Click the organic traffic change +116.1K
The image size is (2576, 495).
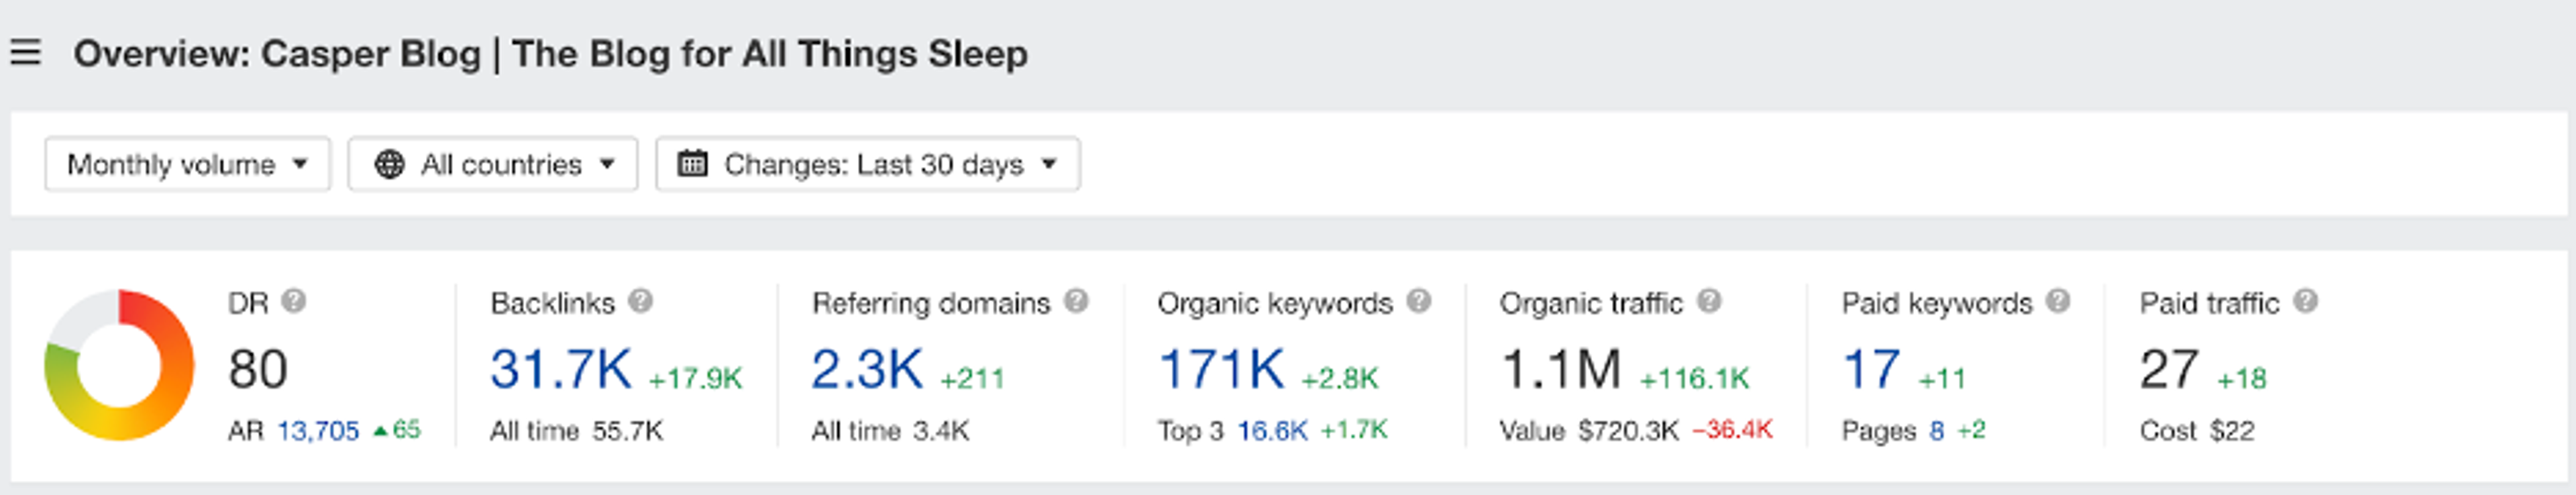(x=1694, y=378)
